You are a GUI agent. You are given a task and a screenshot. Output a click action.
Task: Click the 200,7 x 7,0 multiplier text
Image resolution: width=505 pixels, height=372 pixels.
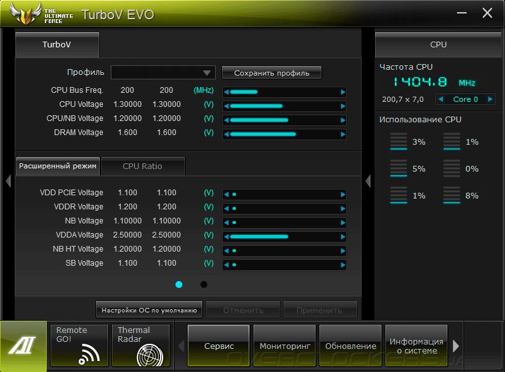403,99
